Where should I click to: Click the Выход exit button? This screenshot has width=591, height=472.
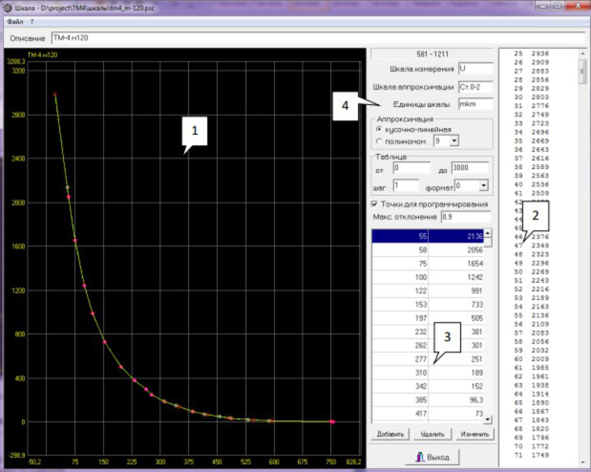(432, 457)
